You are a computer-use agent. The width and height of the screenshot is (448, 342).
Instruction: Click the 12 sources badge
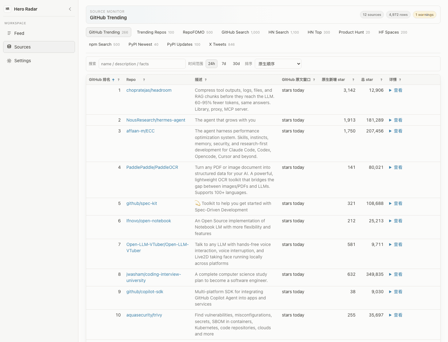coord(372,15)
